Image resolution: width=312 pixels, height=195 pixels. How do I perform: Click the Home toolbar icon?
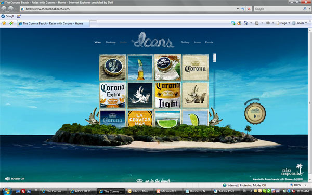click(x=246, y=23)
